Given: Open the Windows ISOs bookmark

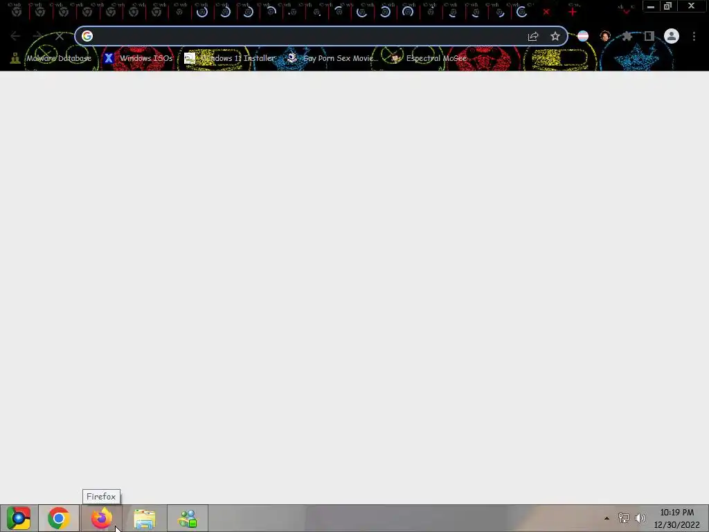Looking at the screenshot, I should pos(138,58).
